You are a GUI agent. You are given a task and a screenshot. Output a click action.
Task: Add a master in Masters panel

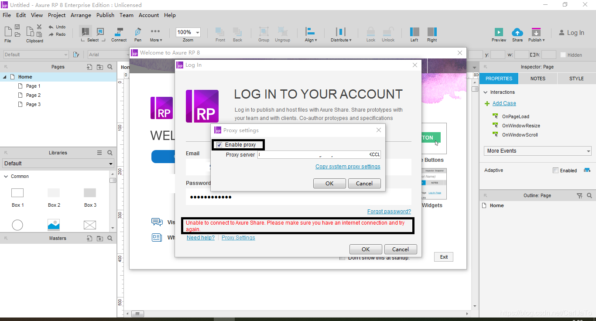pos(89,238)
